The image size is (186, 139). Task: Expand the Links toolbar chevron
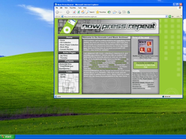click(x=182, y=16)
